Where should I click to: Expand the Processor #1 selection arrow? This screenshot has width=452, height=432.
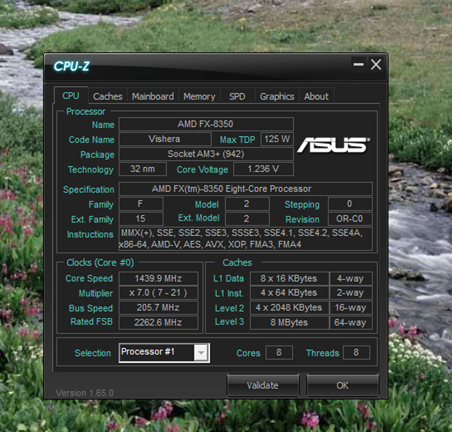click(x=201, y=352)
